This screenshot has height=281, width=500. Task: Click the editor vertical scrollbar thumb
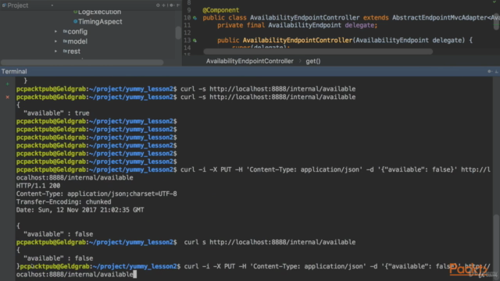tap(497, 23)
